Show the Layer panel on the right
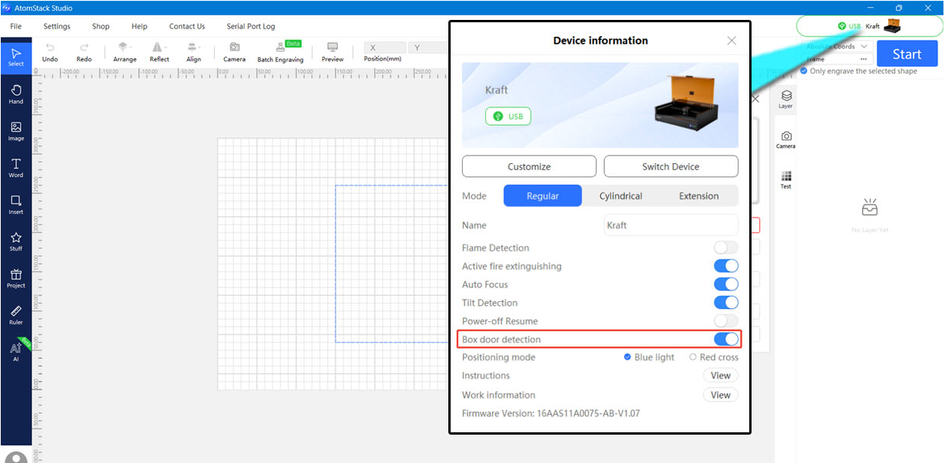Image resolution: width=945 pixels, height=463 pixels. tap(785, 100)
